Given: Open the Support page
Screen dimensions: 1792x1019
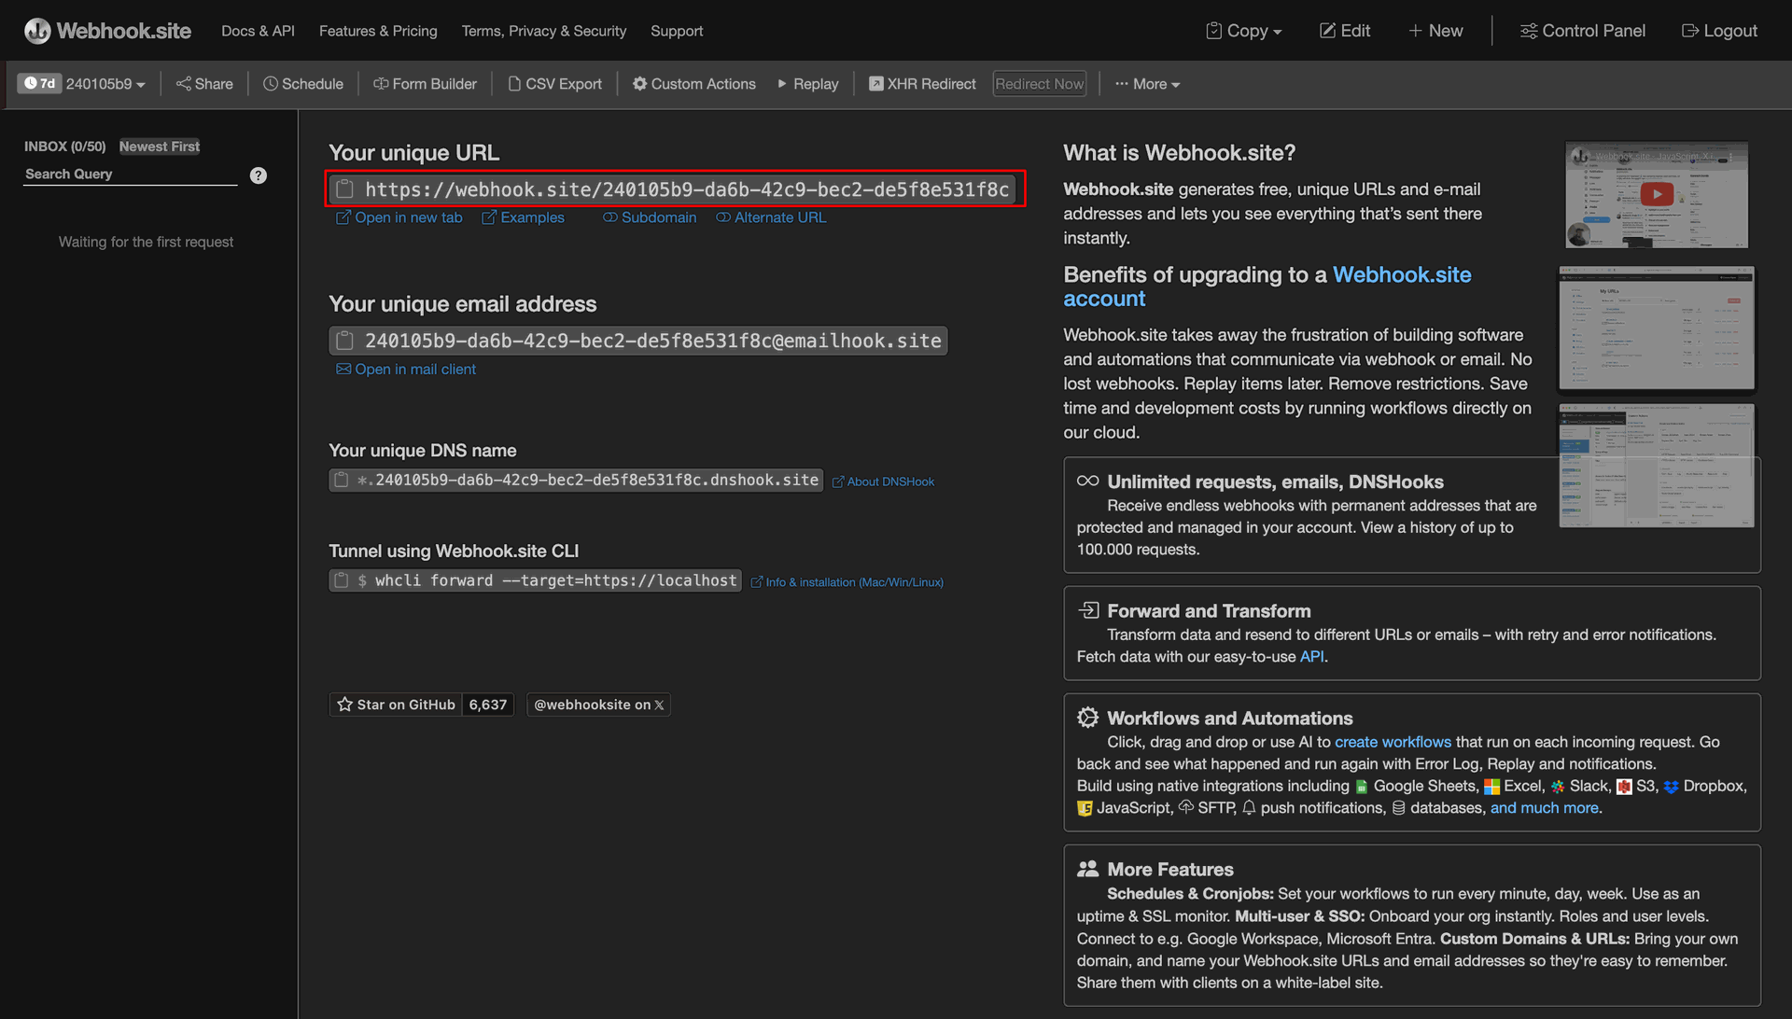Looking at the screenshot, I should pyautogui.click(x=677, y=31).
